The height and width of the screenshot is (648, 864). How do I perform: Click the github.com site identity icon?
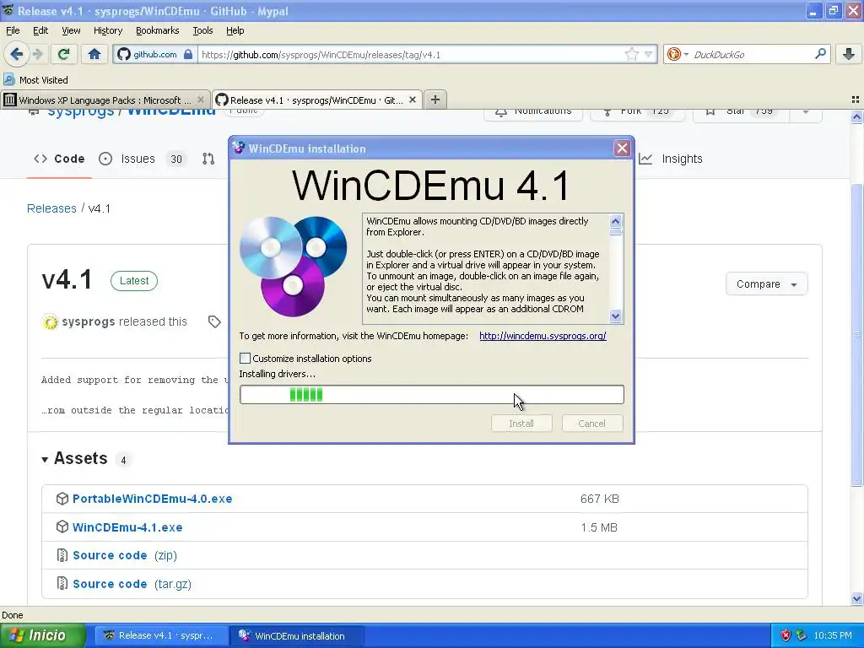point(155,54)
